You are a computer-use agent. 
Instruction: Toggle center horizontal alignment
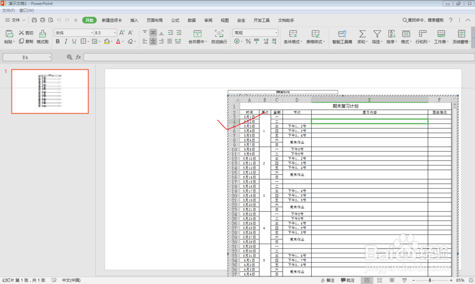[x=153, y=41]
